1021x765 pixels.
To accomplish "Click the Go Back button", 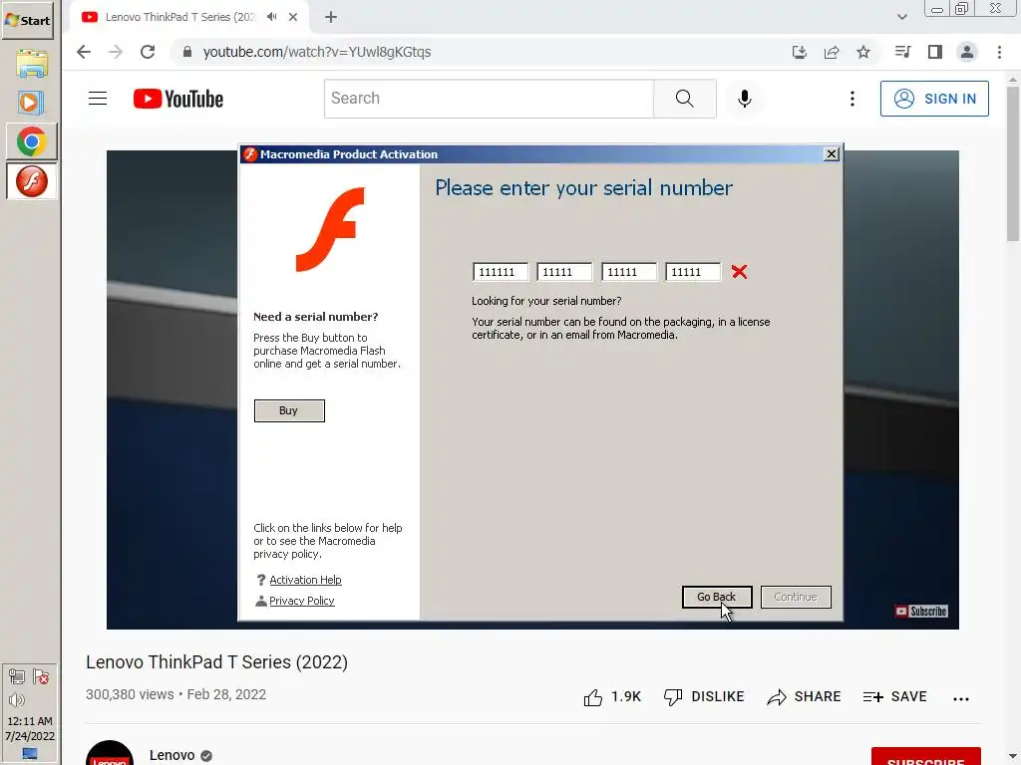I will [716, 597].
